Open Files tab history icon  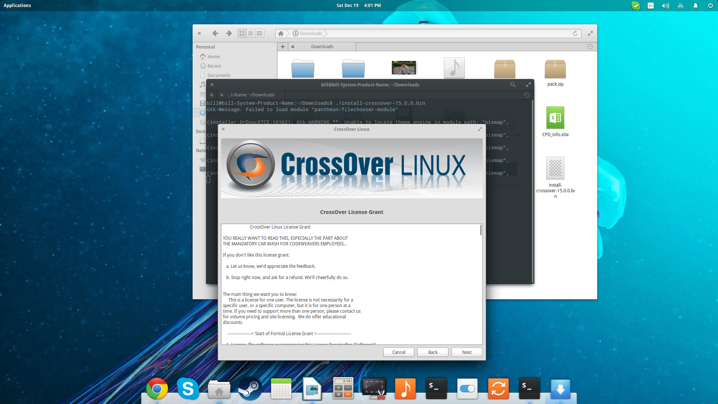590,46
